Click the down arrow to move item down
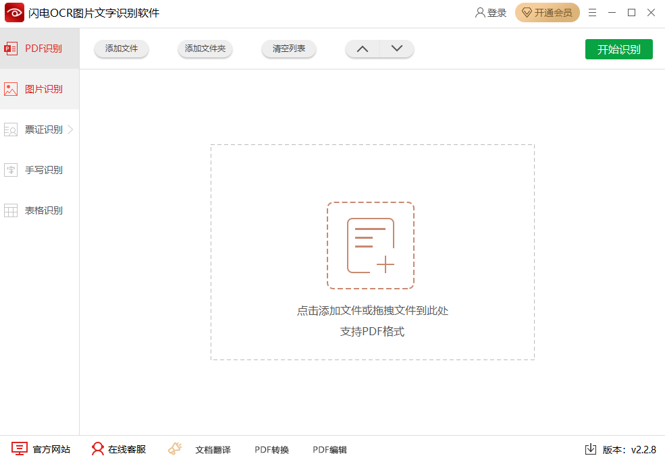The image size is (665, 460). (x=397, y=49)
